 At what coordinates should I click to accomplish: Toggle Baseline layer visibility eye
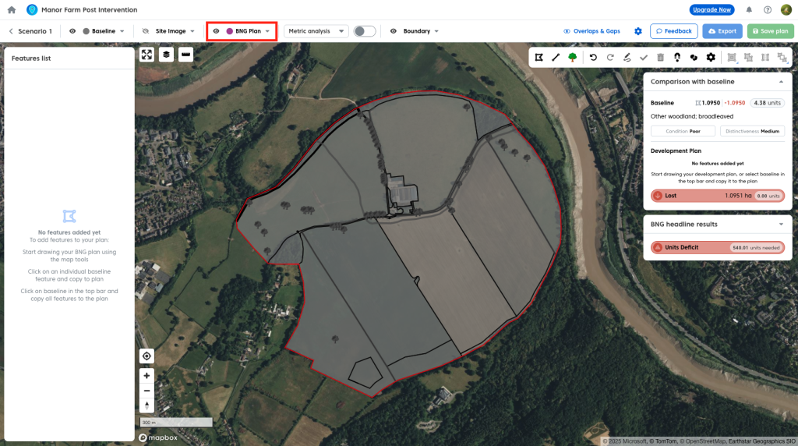[x=72, y=31]
